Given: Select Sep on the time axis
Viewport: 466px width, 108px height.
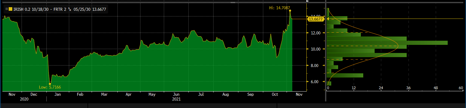Looking at the screenshot, I should (x=251, y=94).
